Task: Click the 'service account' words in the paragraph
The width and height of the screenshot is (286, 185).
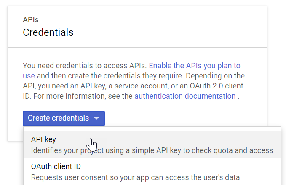Action: 142,86
